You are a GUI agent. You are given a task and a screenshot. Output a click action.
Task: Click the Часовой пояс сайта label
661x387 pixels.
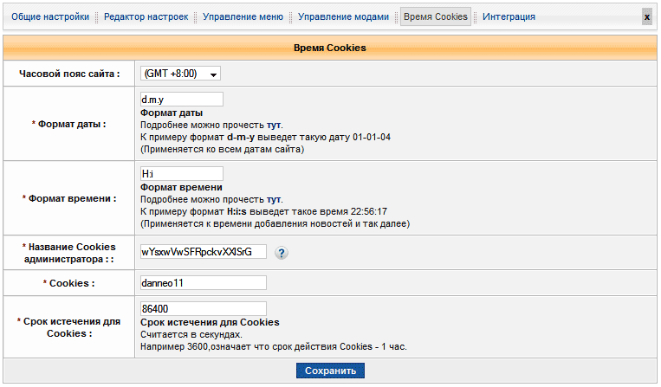69,74
